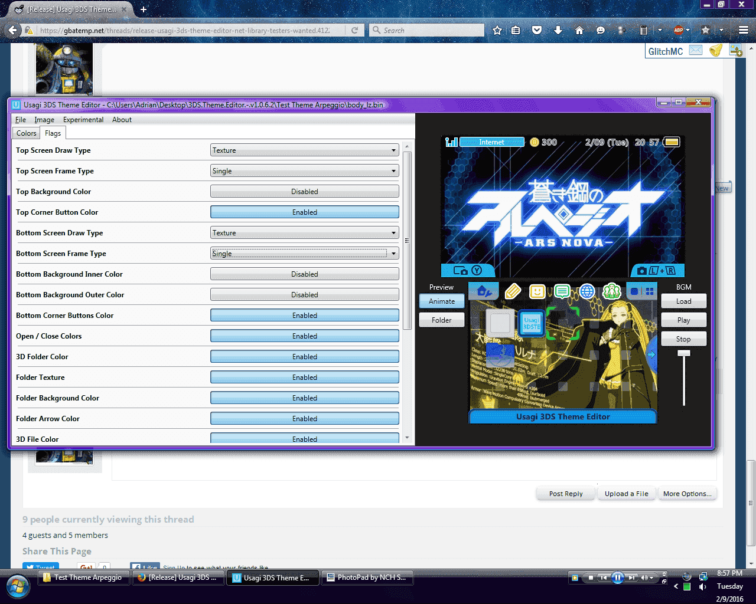
Task: Open GlitchMC alerts bell icon
Action: [x=716, y=51]
